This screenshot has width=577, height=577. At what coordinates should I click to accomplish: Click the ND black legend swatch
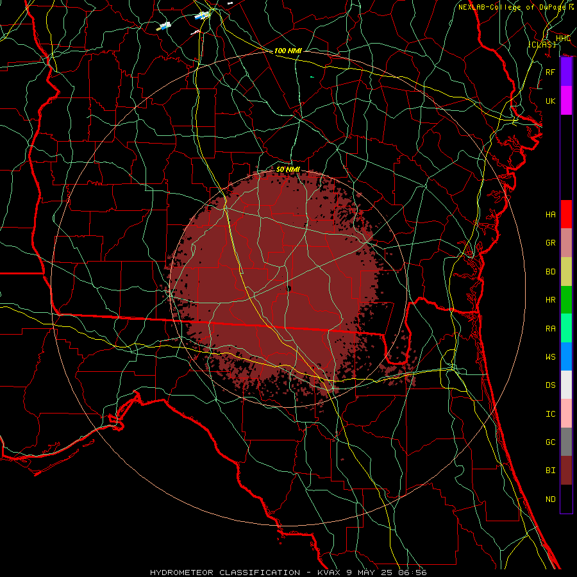coord(566,499)
